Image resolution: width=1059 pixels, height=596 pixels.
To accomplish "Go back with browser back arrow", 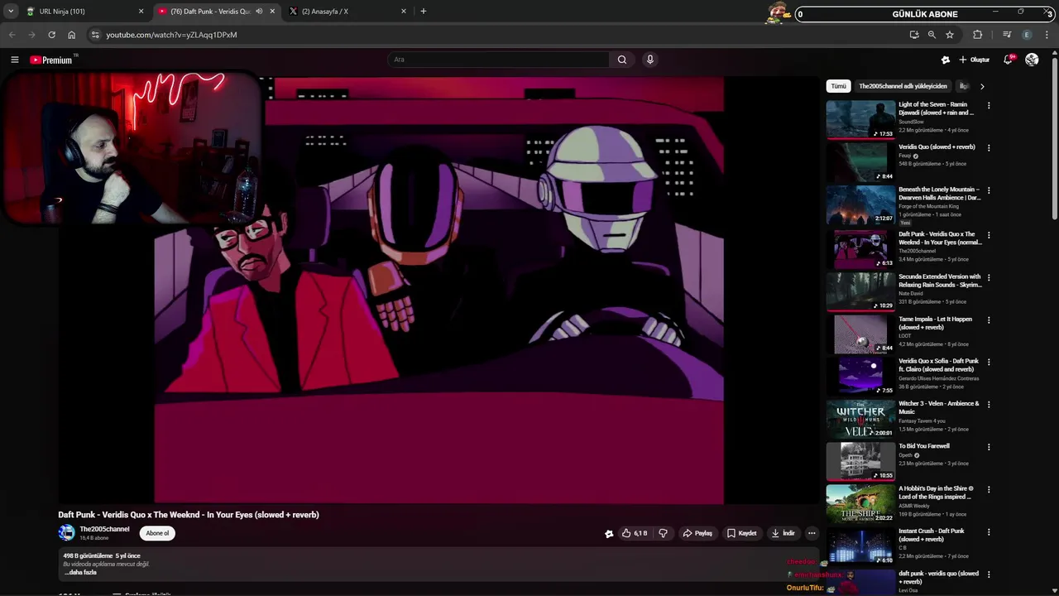I will [12, 35].
